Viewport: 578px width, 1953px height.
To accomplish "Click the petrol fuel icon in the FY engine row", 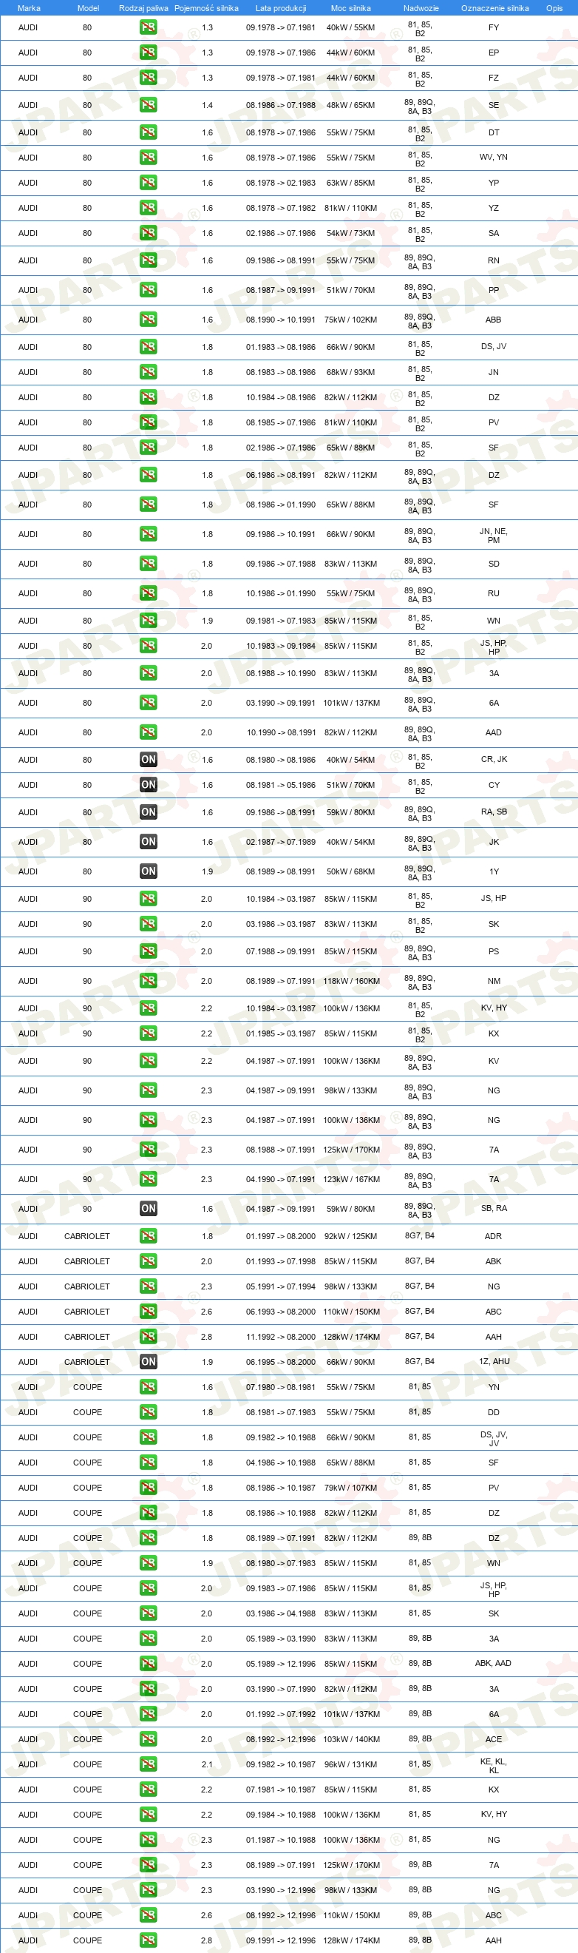I will click(149, 27).
